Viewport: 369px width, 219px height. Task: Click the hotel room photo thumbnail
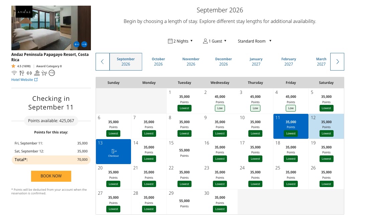pos(51,28)
